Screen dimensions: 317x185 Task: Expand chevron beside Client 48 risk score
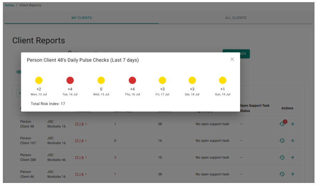click(x=86, y=124)
